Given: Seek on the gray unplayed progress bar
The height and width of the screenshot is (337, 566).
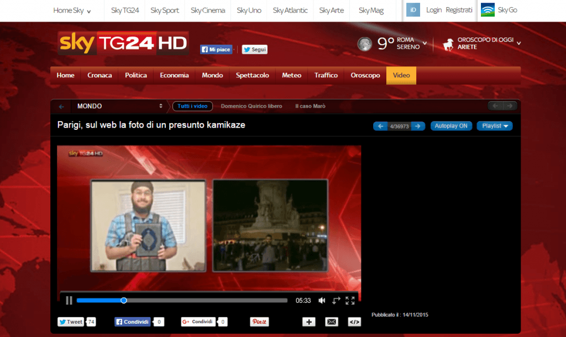Looking at the screenshot, I should [x=207, y=300].
